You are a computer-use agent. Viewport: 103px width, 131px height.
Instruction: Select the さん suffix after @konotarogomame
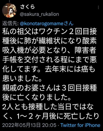[x=69, y=23]
